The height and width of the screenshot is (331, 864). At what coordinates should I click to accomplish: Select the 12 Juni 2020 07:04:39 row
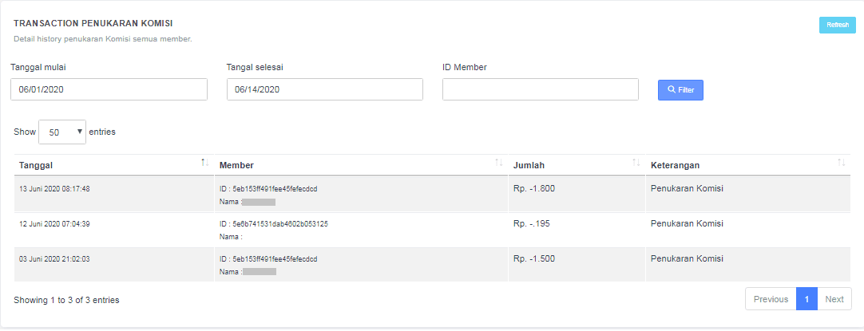click(54, 224)
